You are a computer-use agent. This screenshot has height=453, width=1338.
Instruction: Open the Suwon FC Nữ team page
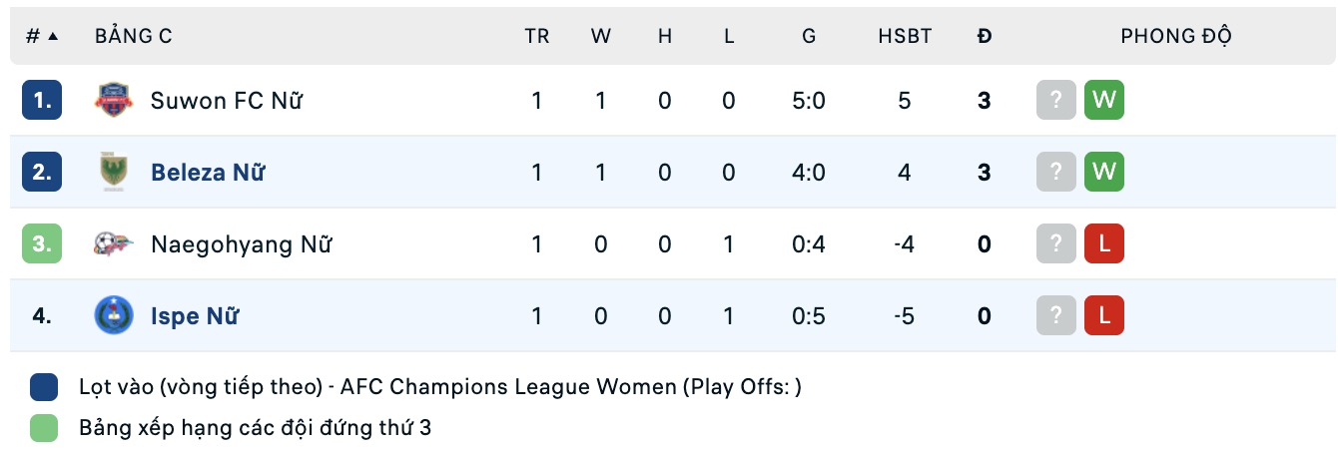pyautogui.click(x=226, y=101)
